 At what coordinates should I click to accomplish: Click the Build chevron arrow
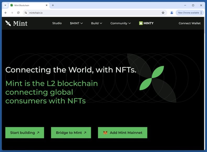click(x=101, y=23)
